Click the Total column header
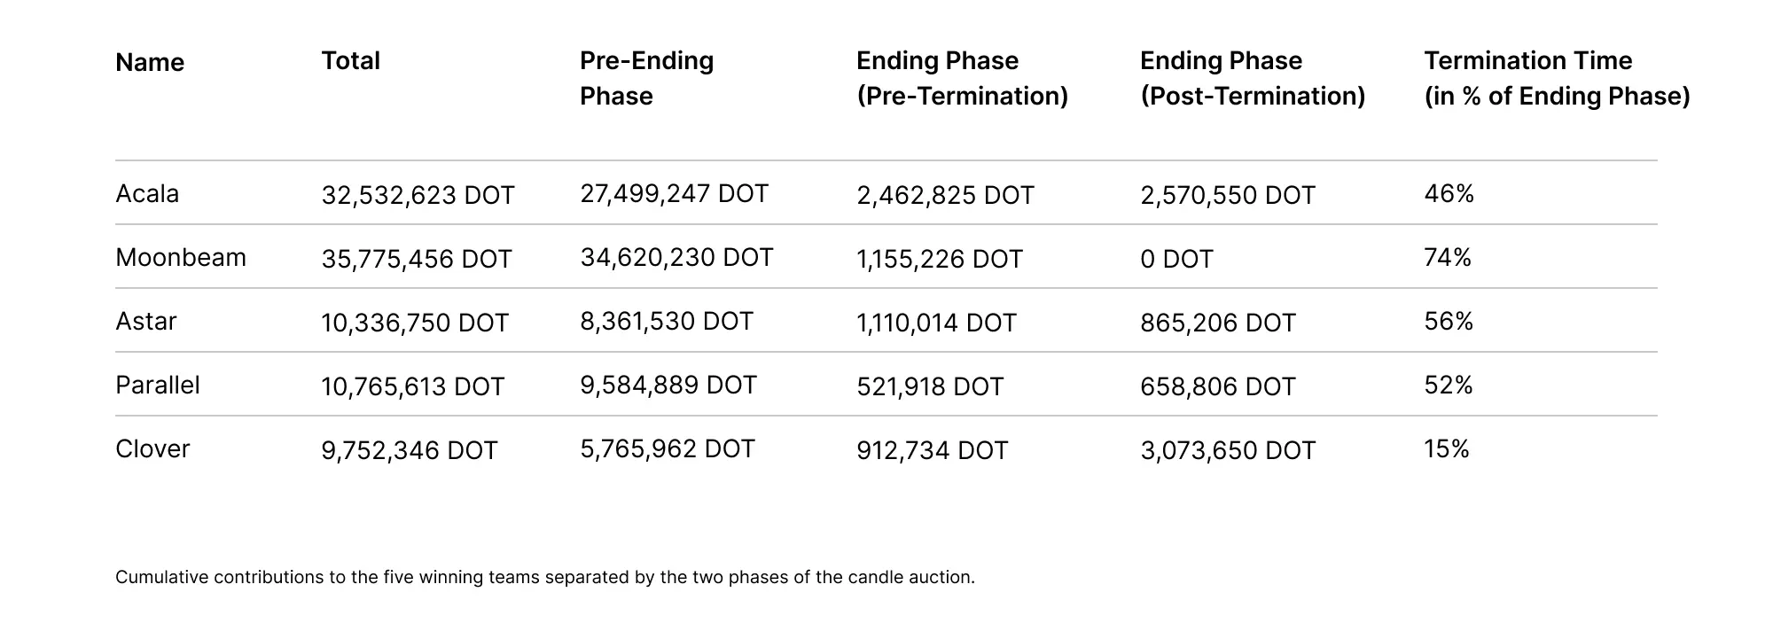The image size is (1773, 631). (350, 61)
